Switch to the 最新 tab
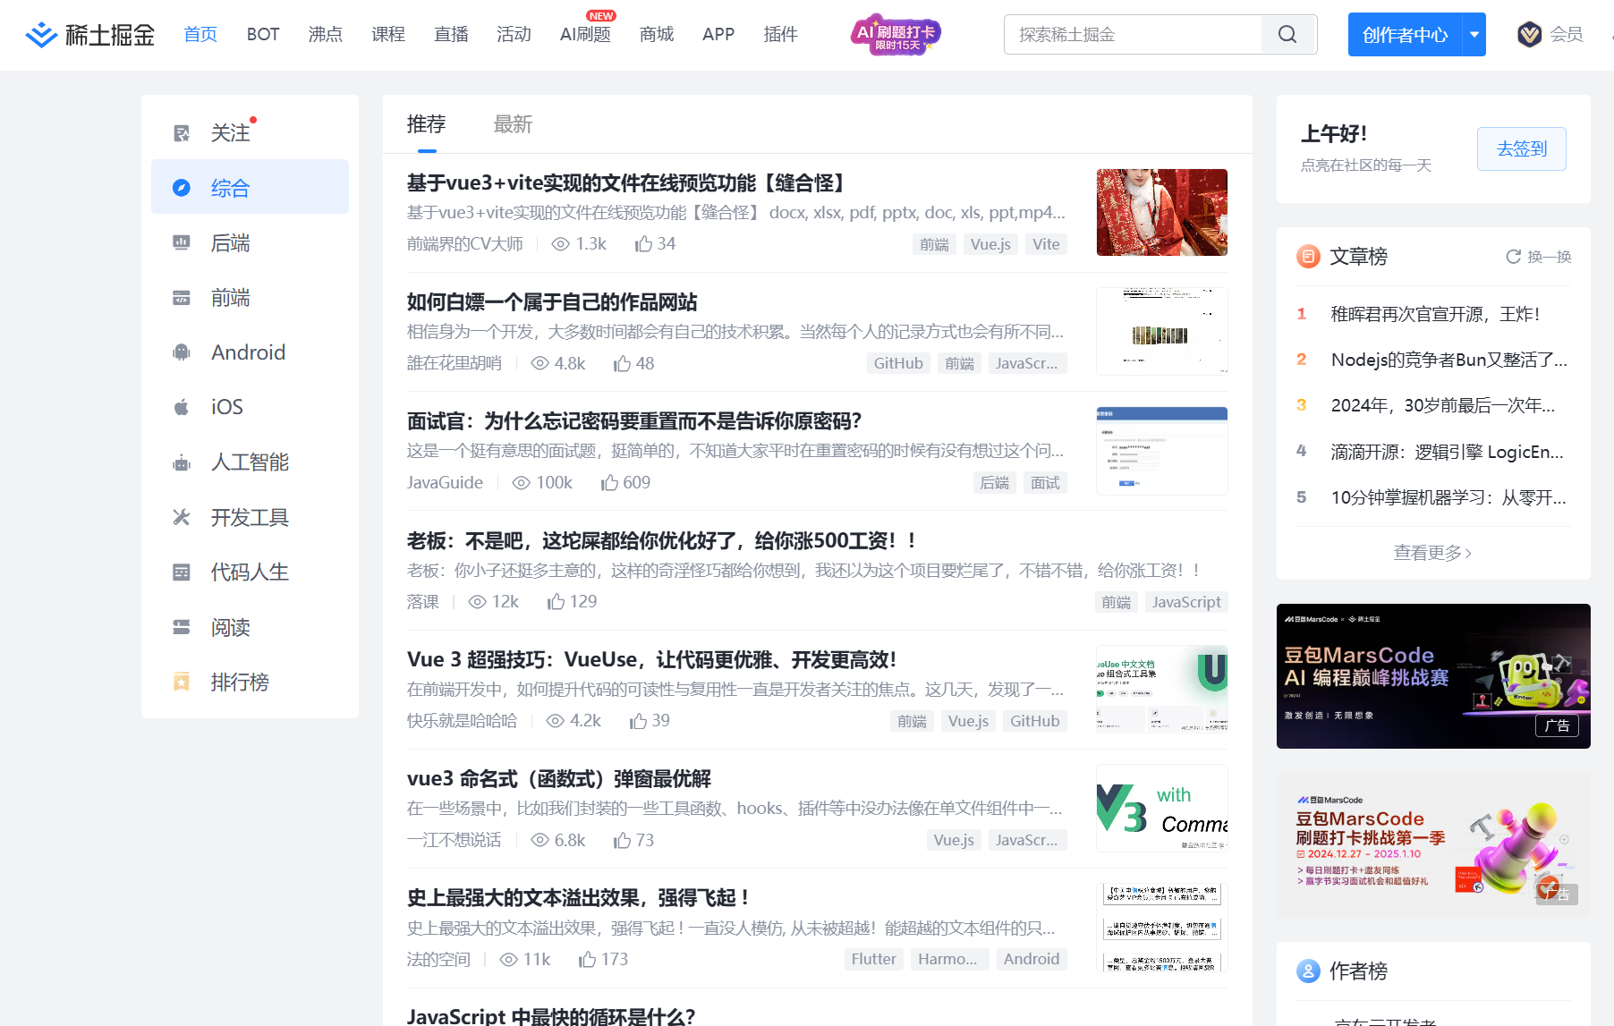Screen dimensions: 1614x1026 (x=513, y=124)
